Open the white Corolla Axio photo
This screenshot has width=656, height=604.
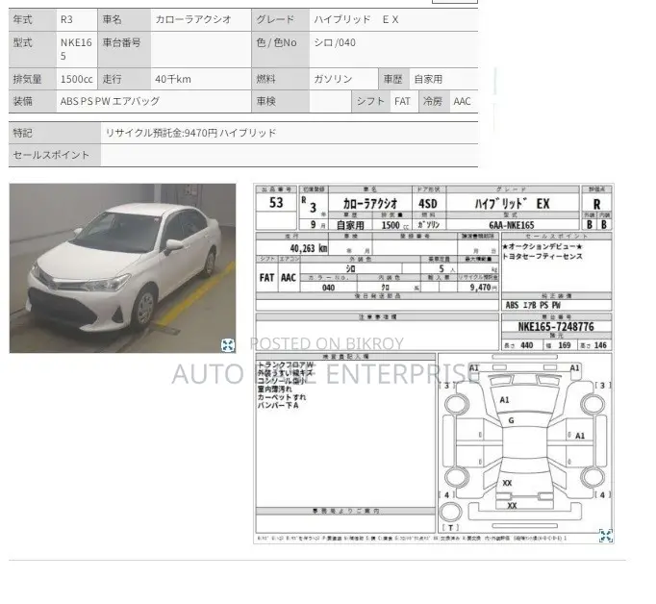coord(122,268)
